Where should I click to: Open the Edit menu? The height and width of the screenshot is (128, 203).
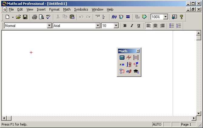tap(20, 10)
